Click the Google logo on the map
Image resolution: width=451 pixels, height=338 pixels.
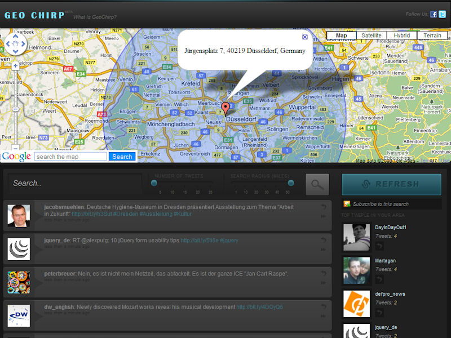coord(16,157)
